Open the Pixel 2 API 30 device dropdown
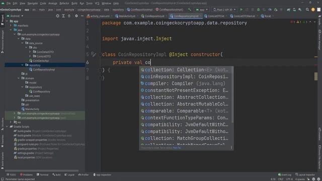Image resolution: width=322 pixels, height=181 pixels. [x=224, y=10]
